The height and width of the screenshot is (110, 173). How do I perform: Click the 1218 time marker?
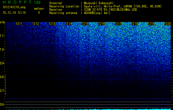click(135, 24)
